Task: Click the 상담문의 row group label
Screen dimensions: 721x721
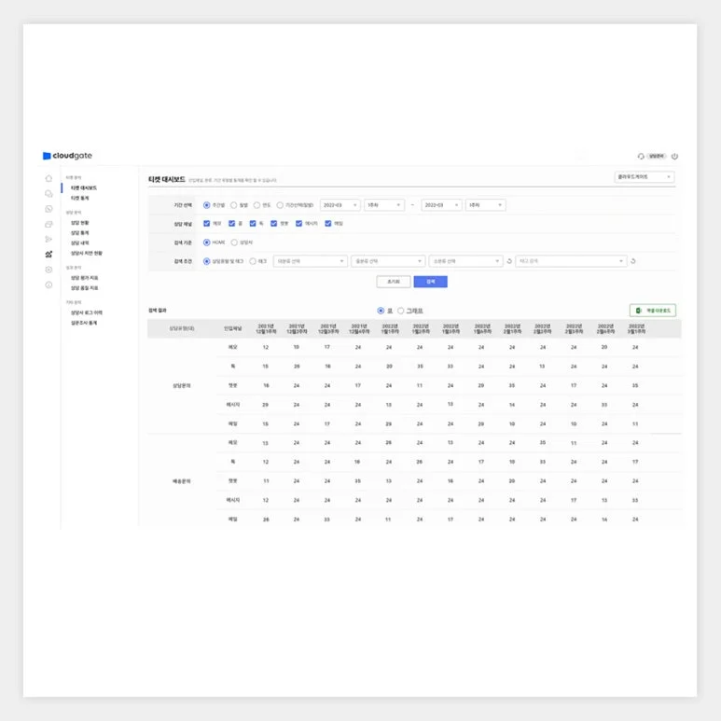Action: tap(182, 386)
